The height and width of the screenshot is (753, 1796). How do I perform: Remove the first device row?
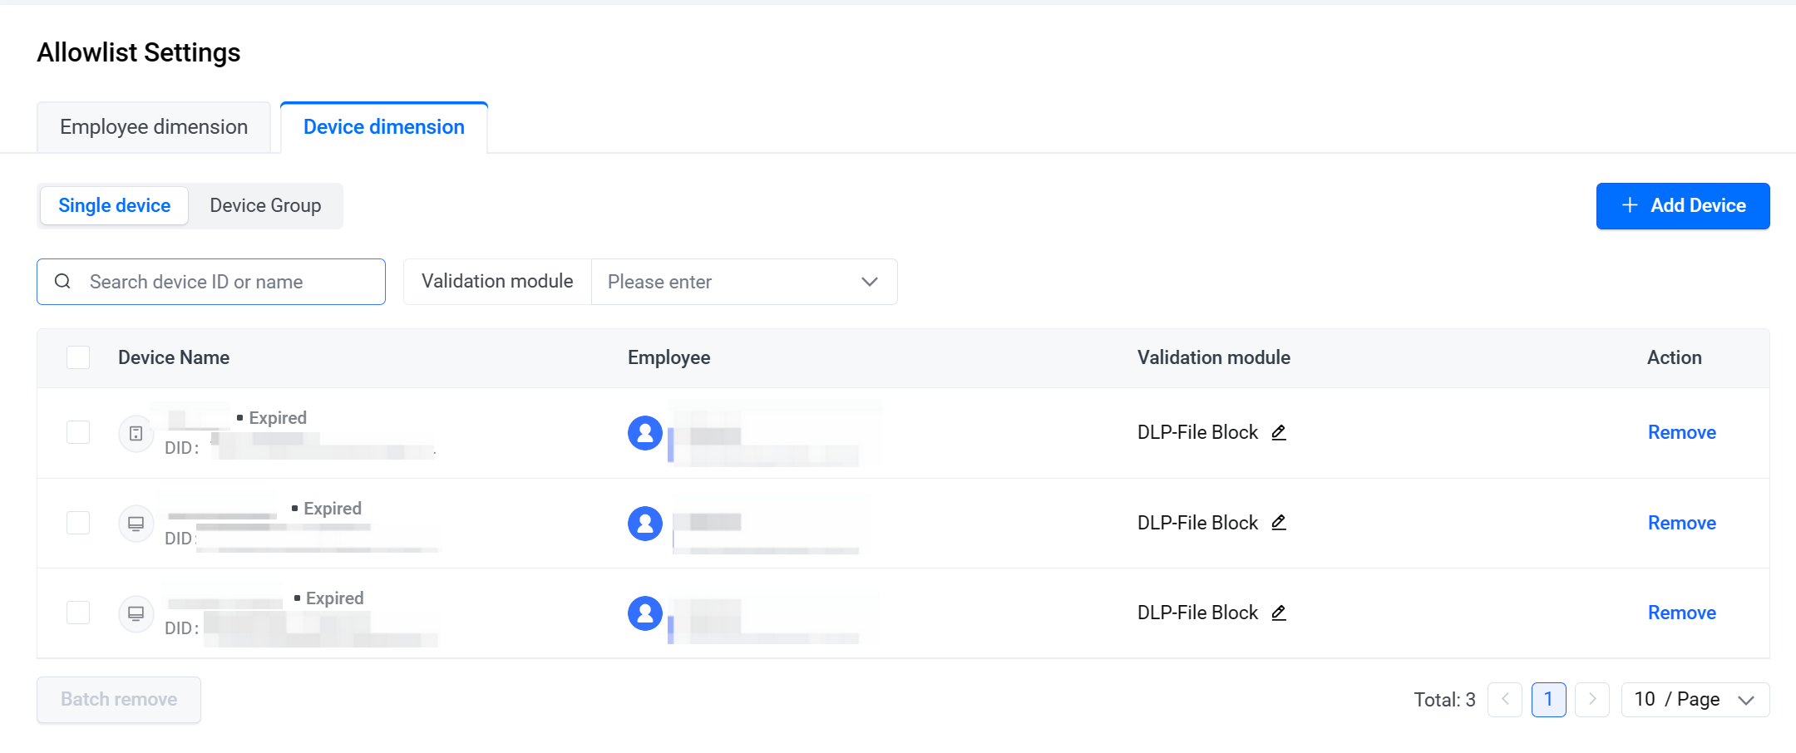[1682, 432]
